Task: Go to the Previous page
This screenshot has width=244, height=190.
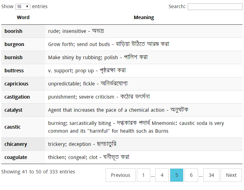Action: [121, 175]
